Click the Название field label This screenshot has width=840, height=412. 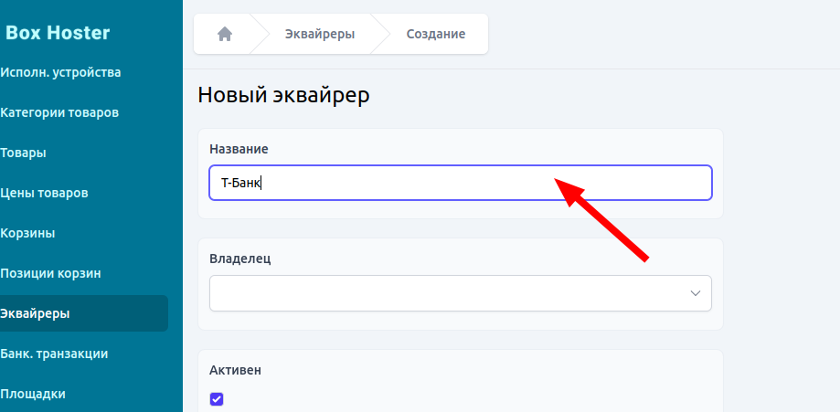click(x=239, y=148)
